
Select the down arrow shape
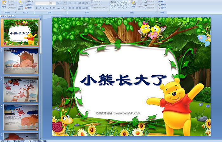pos(126,5)
